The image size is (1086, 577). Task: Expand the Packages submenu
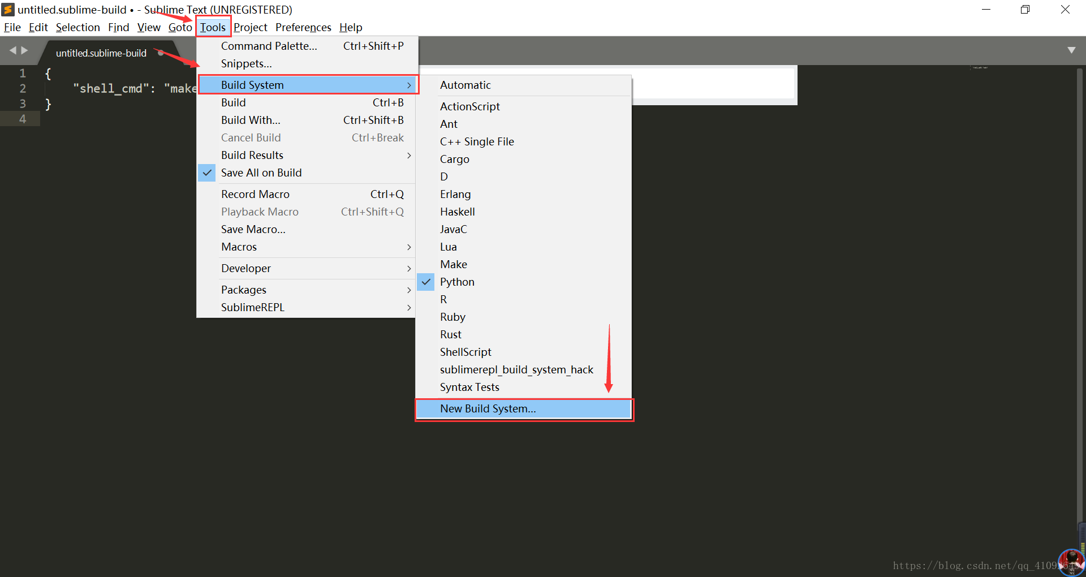307,290
